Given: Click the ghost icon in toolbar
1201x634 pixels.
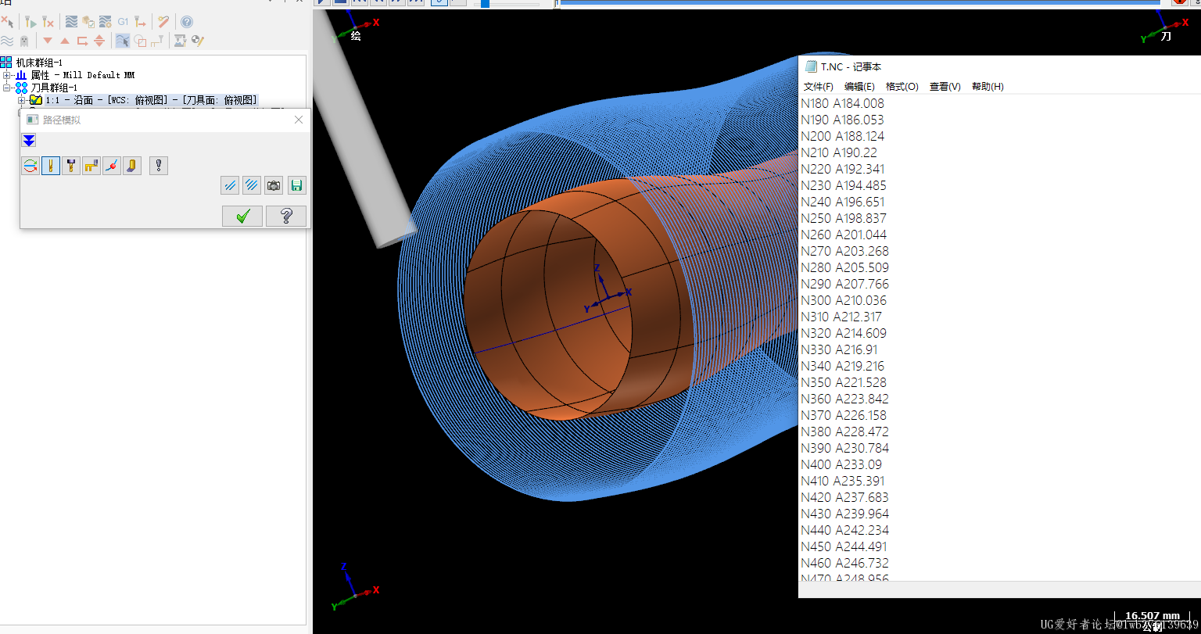Looking at the screenshot, I should point(24,41).
